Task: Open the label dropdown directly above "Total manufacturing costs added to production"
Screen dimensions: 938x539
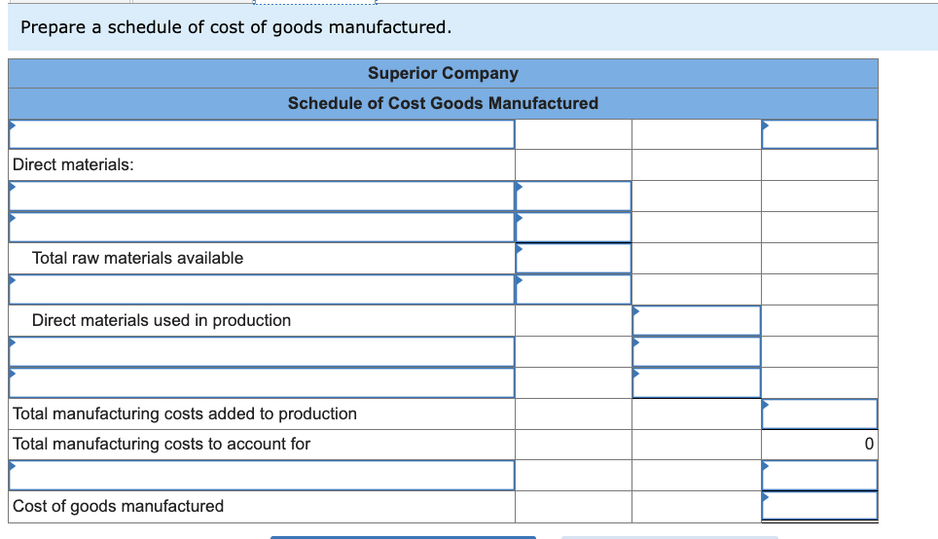Action: pyautogui.click(x=262, y=383)
